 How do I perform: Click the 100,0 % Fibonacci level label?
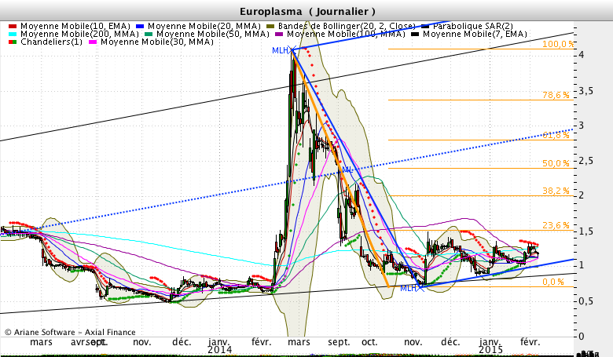(558, 44)
